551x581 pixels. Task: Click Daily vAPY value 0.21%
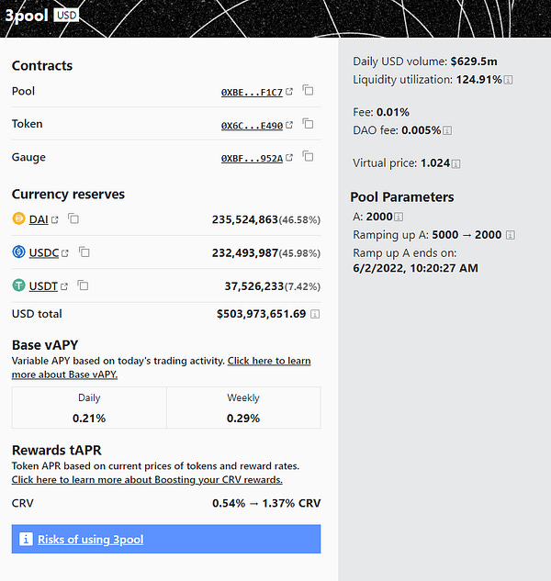[x=89, y=419]
